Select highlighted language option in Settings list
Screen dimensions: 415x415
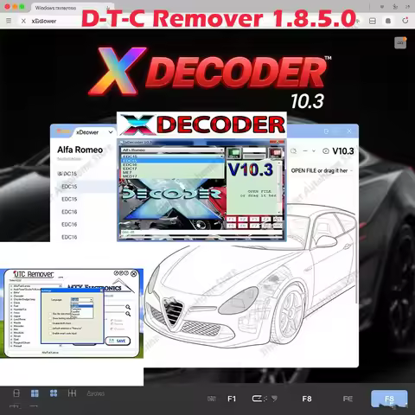pyautogui.click(x=82, y=305)
